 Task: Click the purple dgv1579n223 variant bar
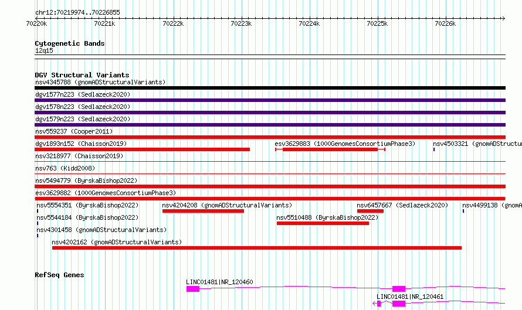coord(270,125)
